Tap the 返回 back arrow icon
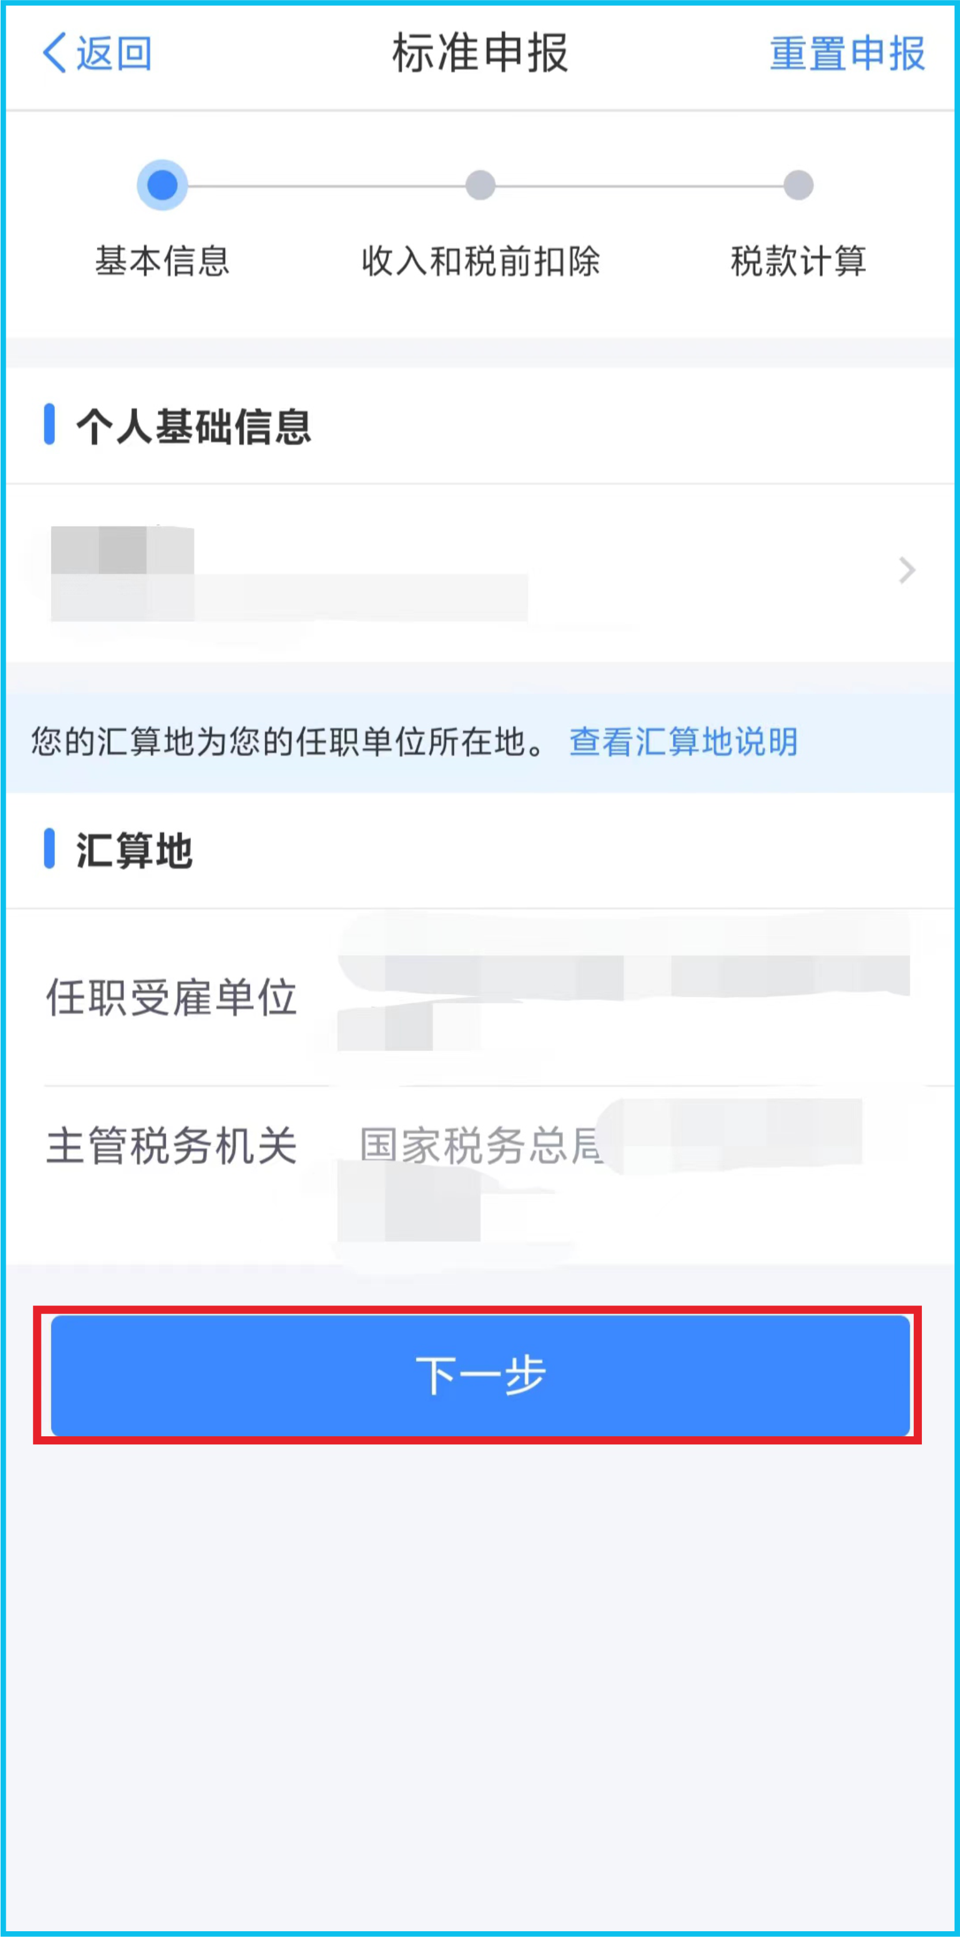Screen dimensions: 960x1937 point(54,54)
